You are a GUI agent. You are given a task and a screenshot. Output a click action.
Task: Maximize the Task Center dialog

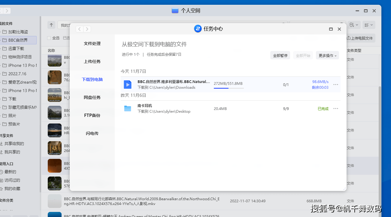click(331, 29)
